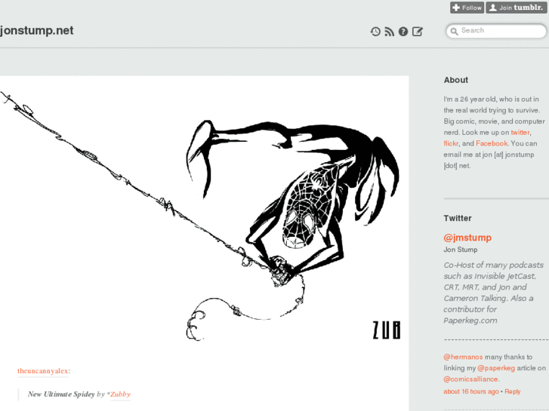The image size is (549, 411).
Task: Open the jonstump.net blog title
Action: click(x=37, y=30)
